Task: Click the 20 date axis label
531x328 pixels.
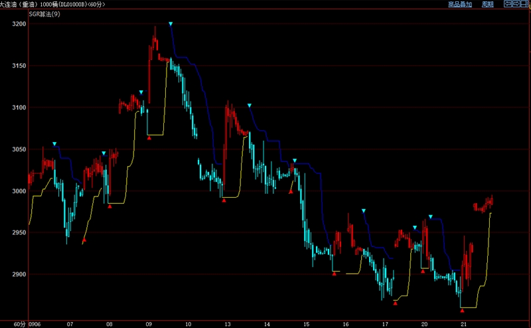Action: click(x=424, y=324)
